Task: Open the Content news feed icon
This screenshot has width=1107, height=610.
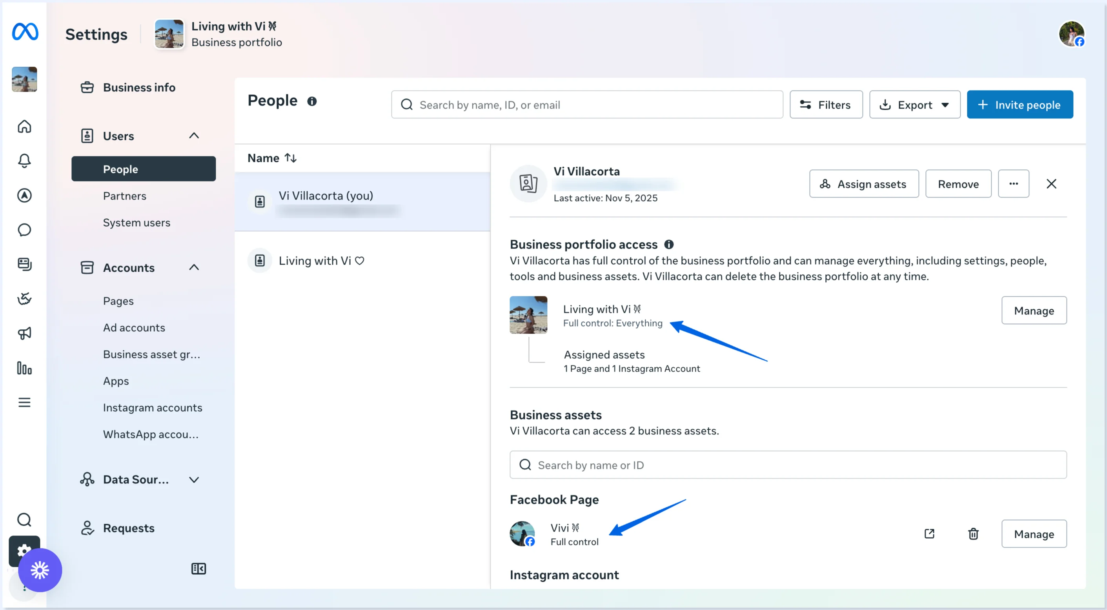Action: pos(24,264)
